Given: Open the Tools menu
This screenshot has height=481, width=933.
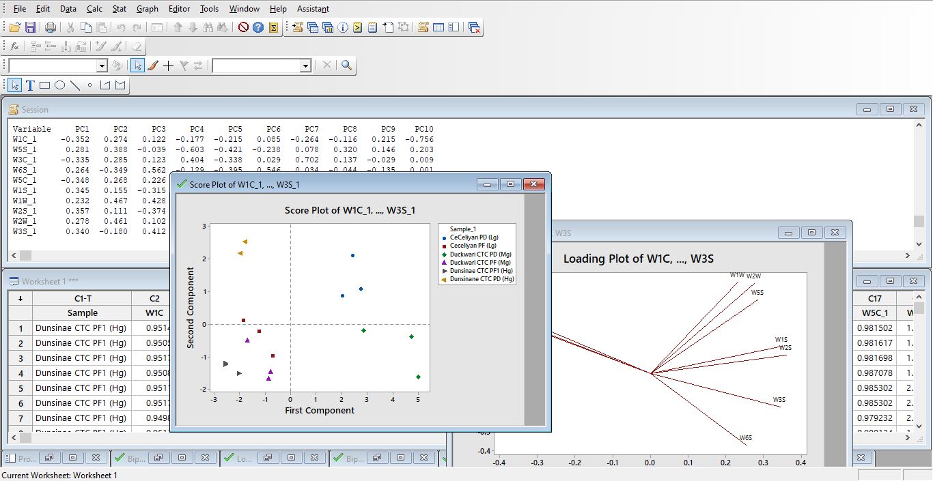Looking at the screenshot, I should coord(209,9).
